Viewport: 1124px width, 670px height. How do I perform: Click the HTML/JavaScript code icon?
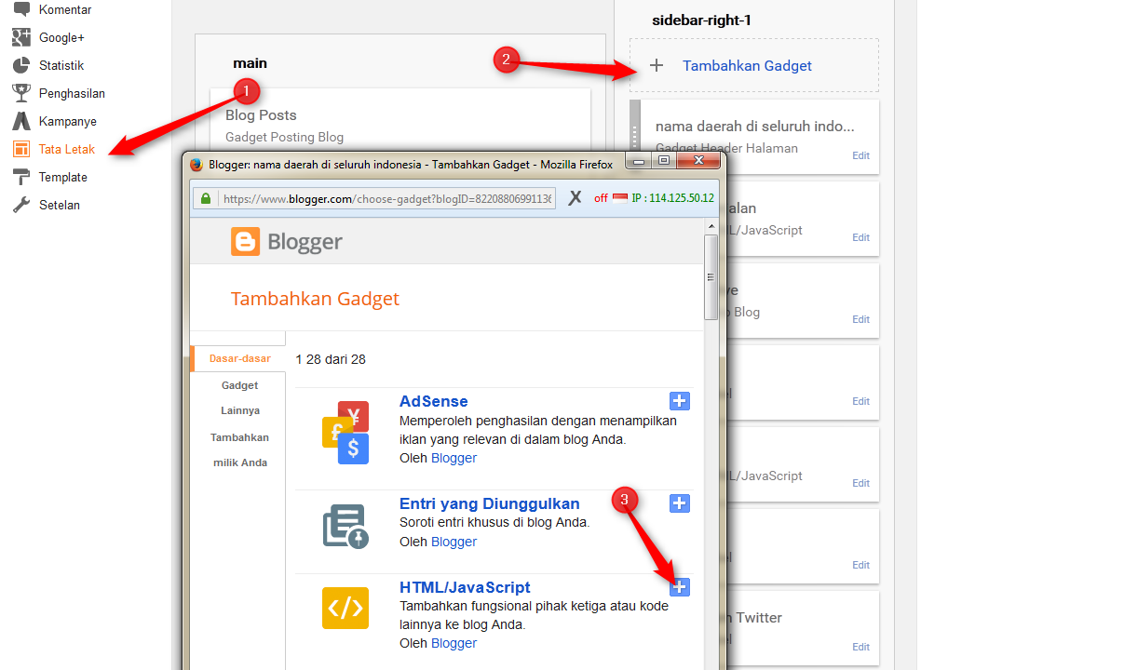345,608
